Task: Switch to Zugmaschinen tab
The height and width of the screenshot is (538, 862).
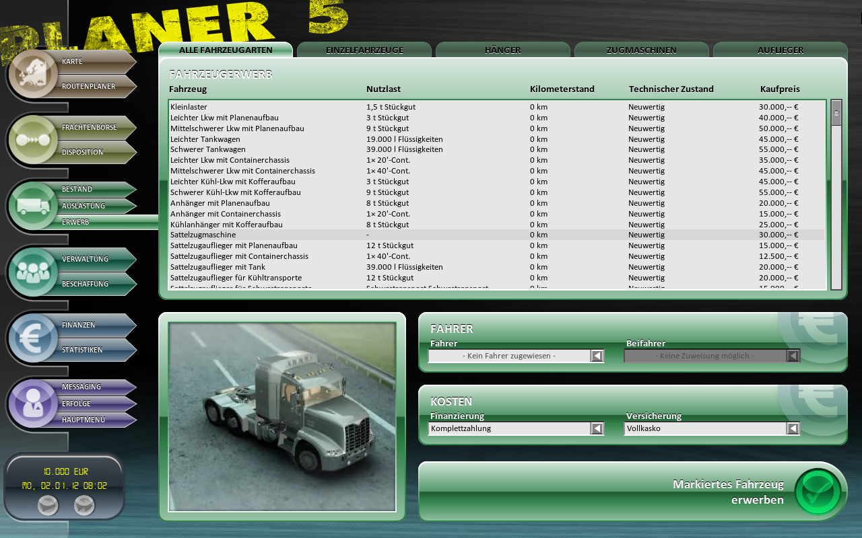Action: click(x=642, y=50)
